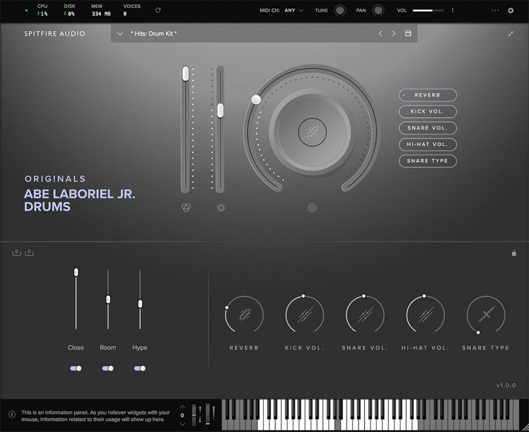Open the MIDI channel ANY dropdown
The width and height of the screenshot is (529, 432).
294,10
